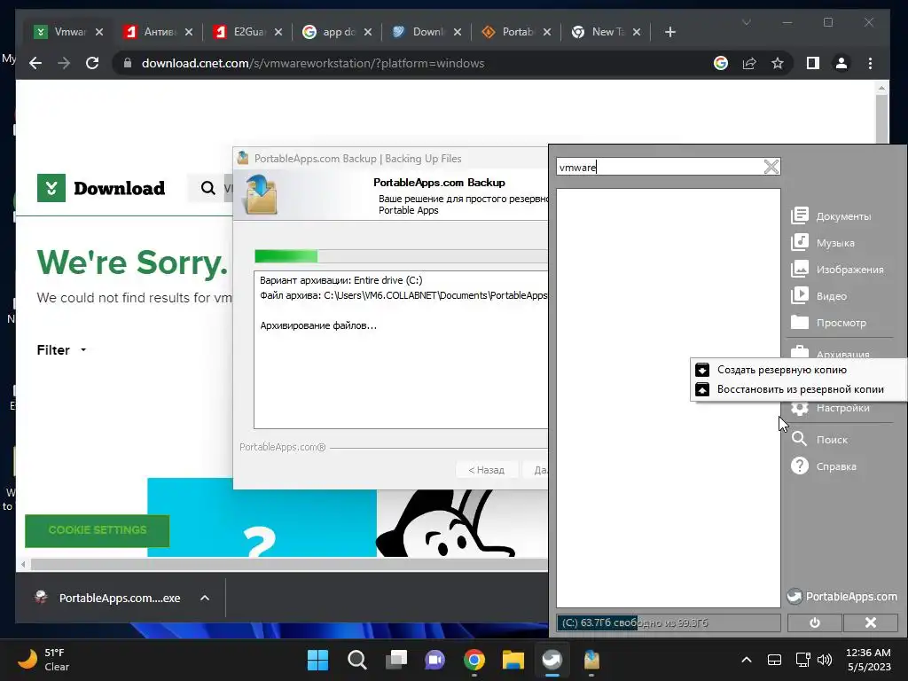Close PortableApps menu with X button
Screen dimensions: 908x681
click(871, 622)
